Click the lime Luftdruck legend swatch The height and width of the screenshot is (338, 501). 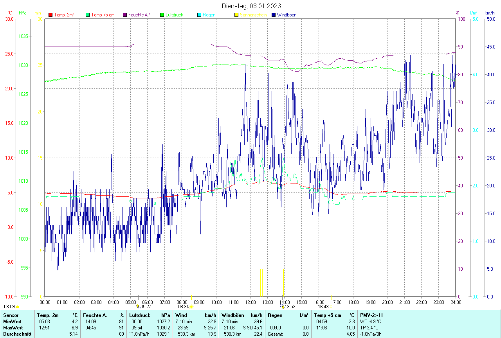pos(162,15)
